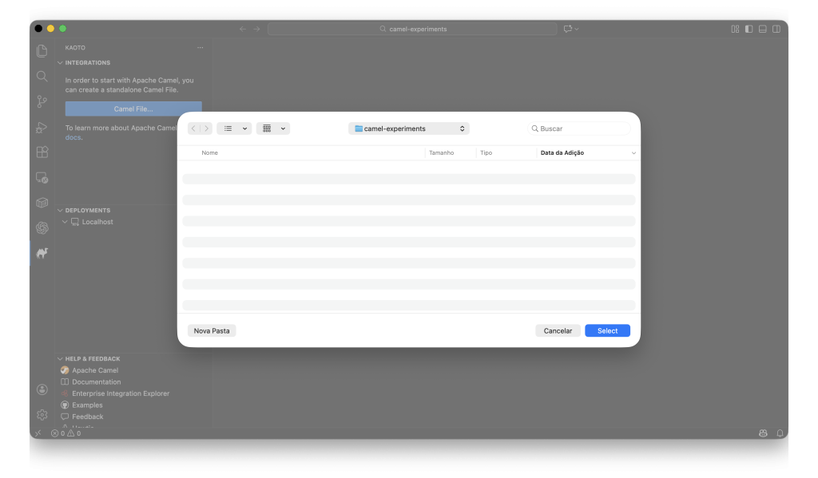Click the Buscar search field

tap(578, 128)
